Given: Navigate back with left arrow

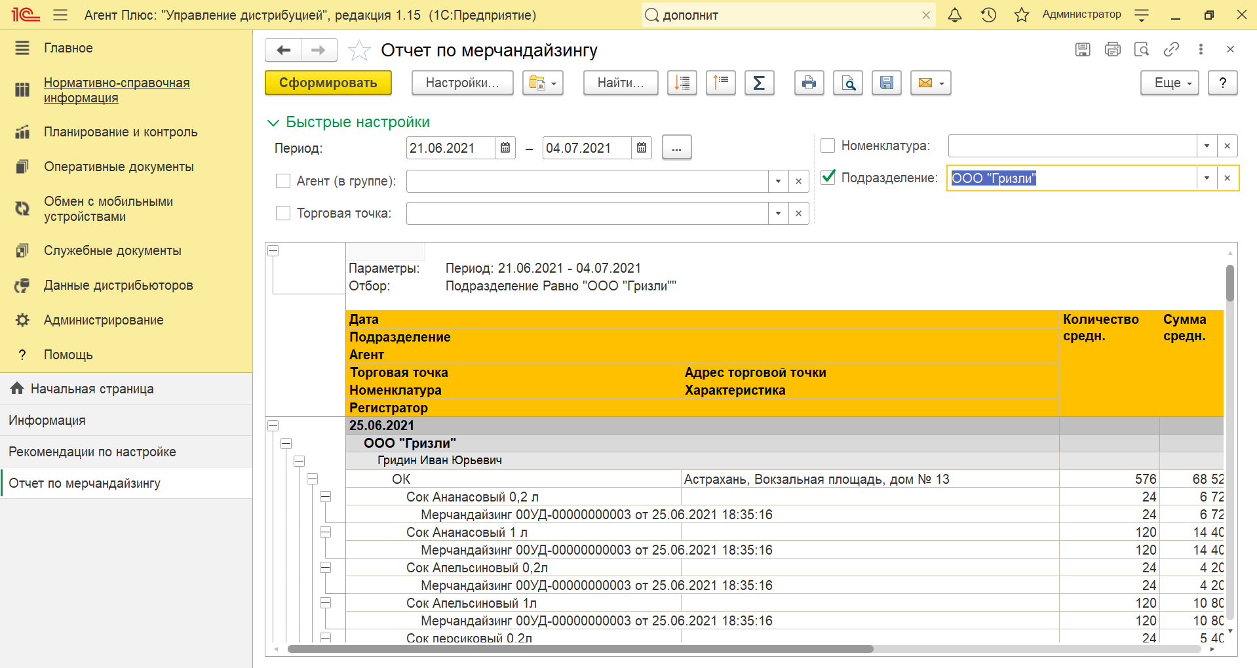Looking at the screenshot, I should (x=283, y=50).
